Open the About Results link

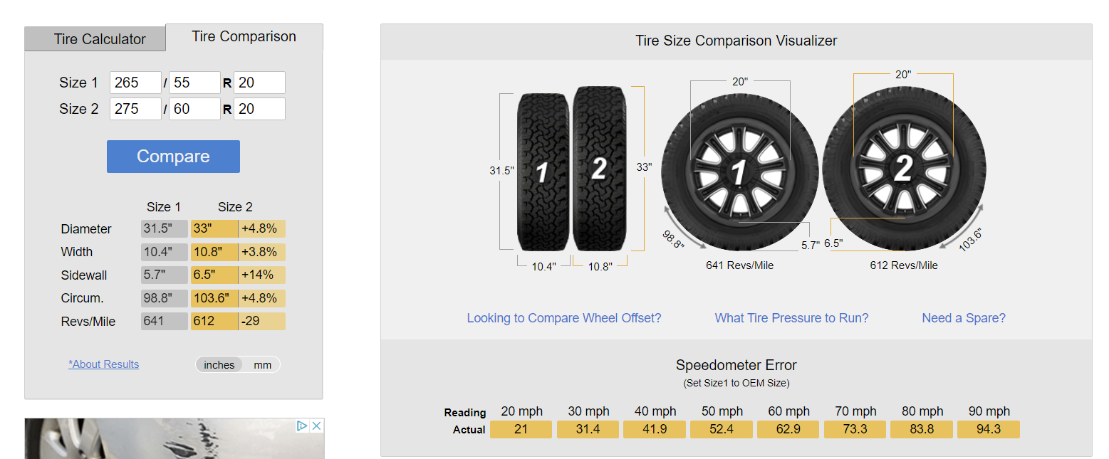pos(104,364)
